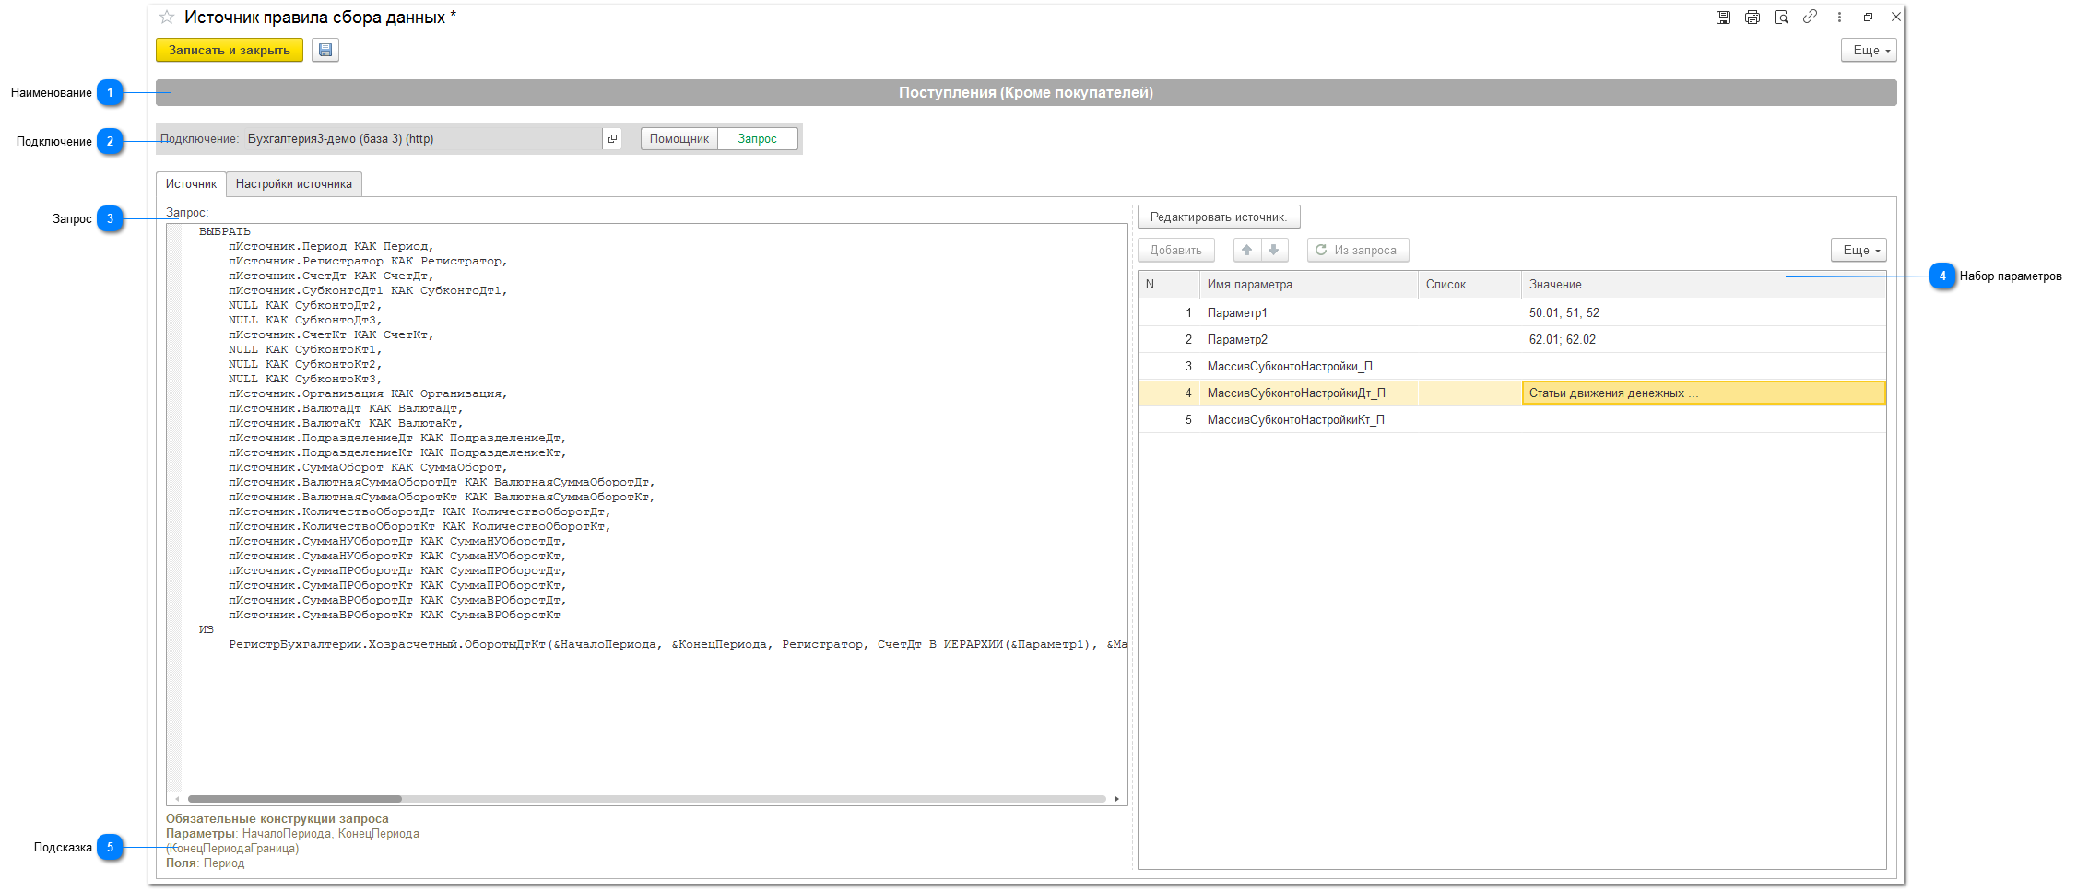Click query line пИсточник.Организация КАК Организация
The height and width of the screenshot is (892, 2077).
click(x=368, y=394)
